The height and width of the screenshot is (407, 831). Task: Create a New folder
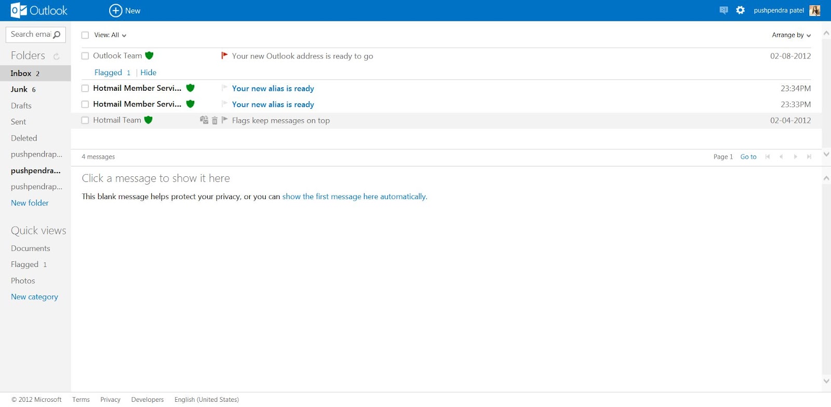(30, 203)
